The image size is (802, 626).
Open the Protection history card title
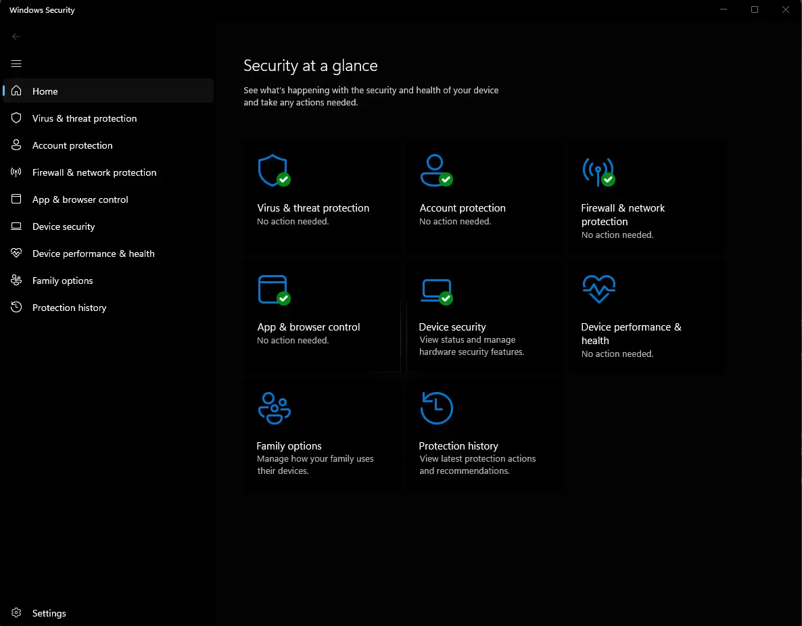pos(458,446)
